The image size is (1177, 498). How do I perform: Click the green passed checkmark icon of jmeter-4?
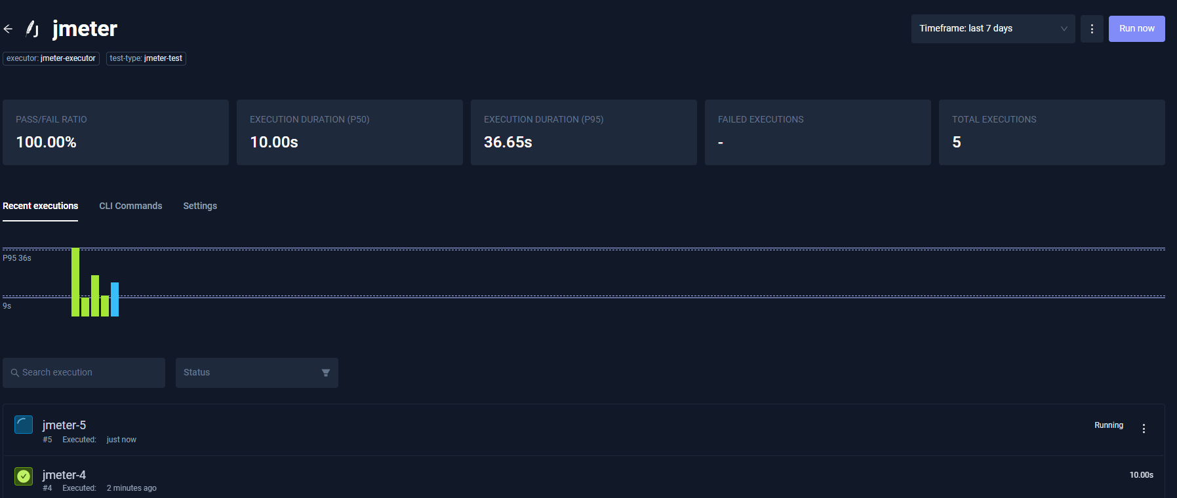[x=24, y=476]
